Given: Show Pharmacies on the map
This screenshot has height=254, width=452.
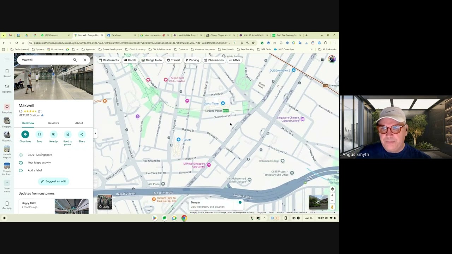Looking at the screenshot, I should tap(214, 60).
